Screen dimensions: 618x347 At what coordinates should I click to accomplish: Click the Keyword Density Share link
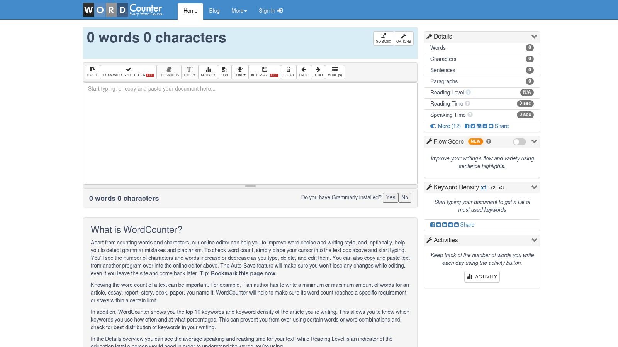click(467, 225)
